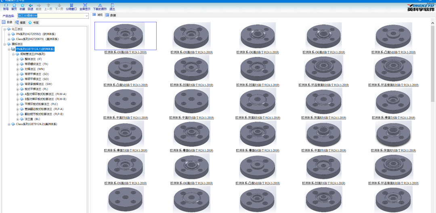
Task: Open 下载的图形 downloaded graphics
Action: click(x=100, y=6)
